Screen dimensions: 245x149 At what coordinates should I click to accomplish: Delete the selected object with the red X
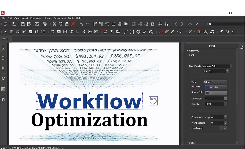coord(73,24)
